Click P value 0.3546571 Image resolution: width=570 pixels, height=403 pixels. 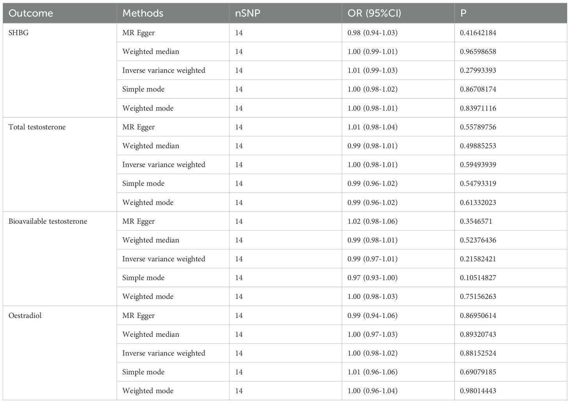[476, 221]
